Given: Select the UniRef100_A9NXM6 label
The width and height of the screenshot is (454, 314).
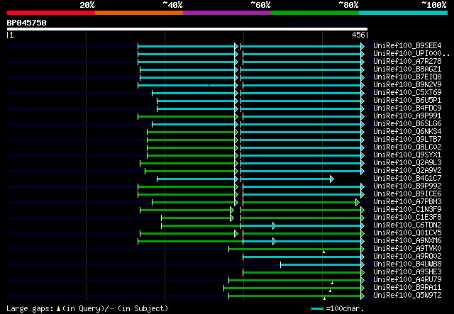Looking at the screenshot, I should pos(407,241).
